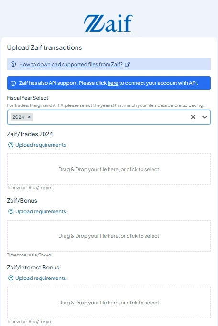
Task: Click the 2024 selected year chip
Action: pos(18,117)
